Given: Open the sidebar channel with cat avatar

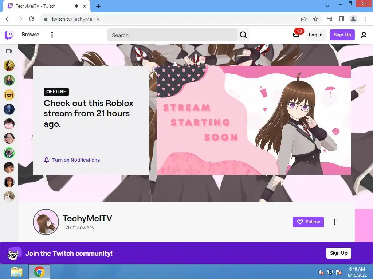Looking at the screenshot, I should pos(9,197).
